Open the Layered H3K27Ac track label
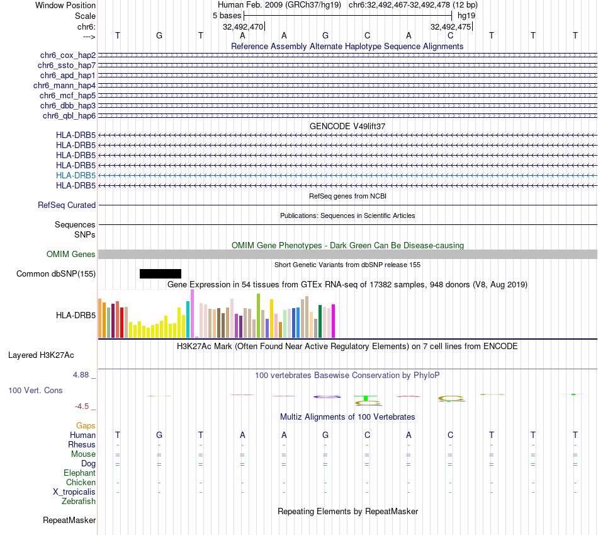598x535 pixels. [41, 355]
